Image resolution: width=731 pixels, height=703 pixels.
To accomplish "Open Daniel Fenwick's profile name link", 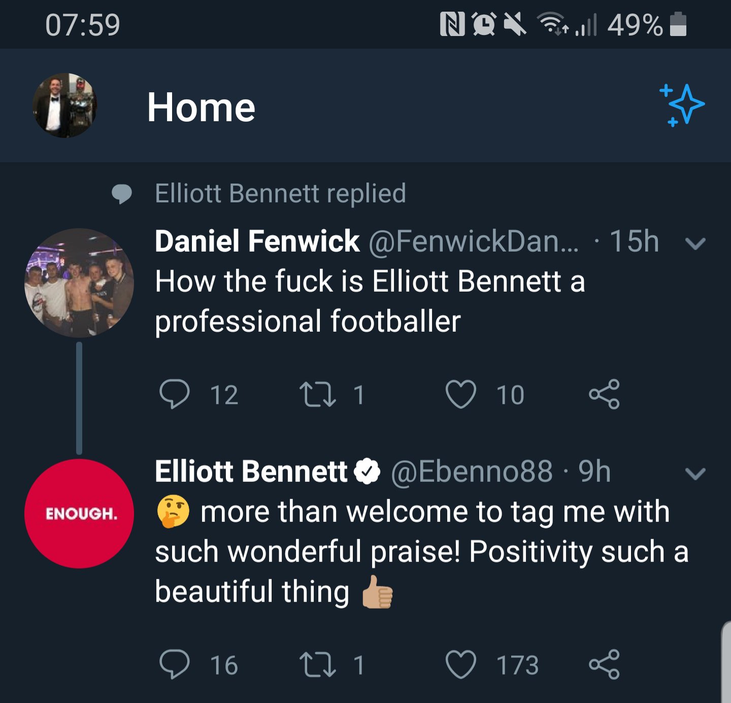I will [257, 241].
